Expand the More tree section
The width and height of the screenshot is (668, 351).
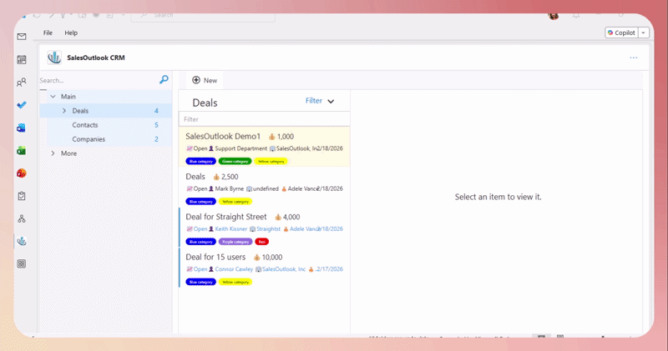(x=53, y=153)
